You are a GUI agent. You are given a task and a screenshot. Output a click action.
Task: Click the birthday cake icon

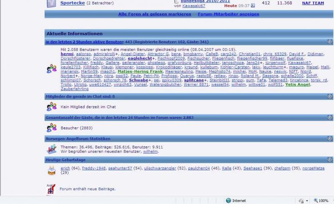[x=52, y=170]
